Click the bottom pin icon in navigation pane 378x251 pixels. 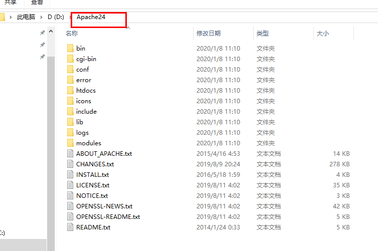tap(43, 57)
